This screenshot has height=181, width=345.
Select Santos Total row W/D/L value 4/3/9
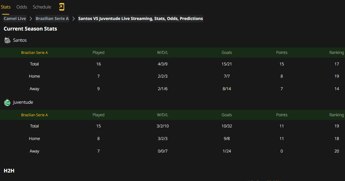[162, 64]
